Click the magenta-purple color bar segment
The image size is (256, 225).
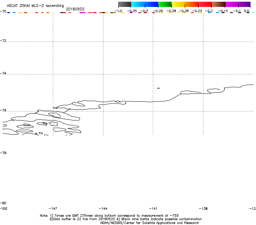point(238,4)
